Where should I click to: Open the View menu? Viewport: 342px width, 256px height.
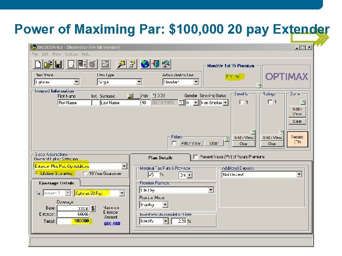[x=57, y=54]
